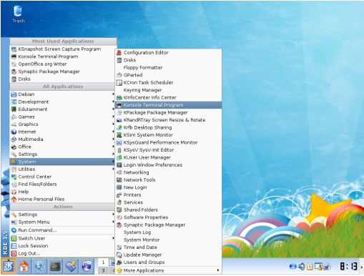Expand the Development submenu arrow
This screenshot has width=364, height=276.
click(113, 102)
